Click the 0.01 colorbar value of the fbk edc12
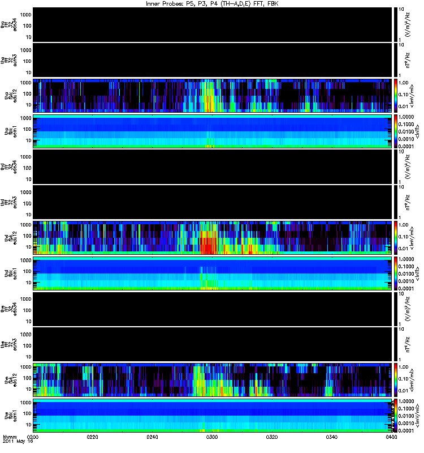Viewport: 424px width, 453px height. click(404, 391)
